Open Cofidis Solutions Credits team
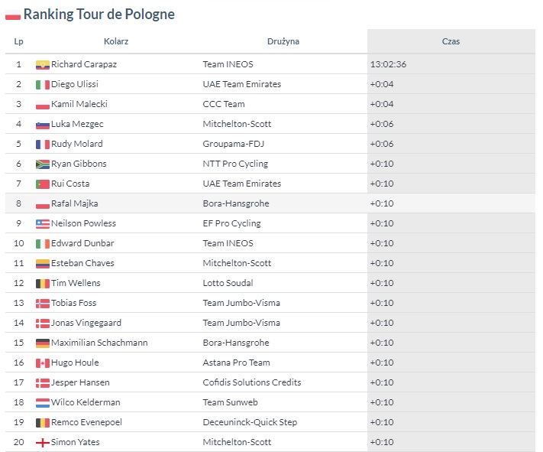The width and height of the screenshot is (543, 452). (252, 382)
